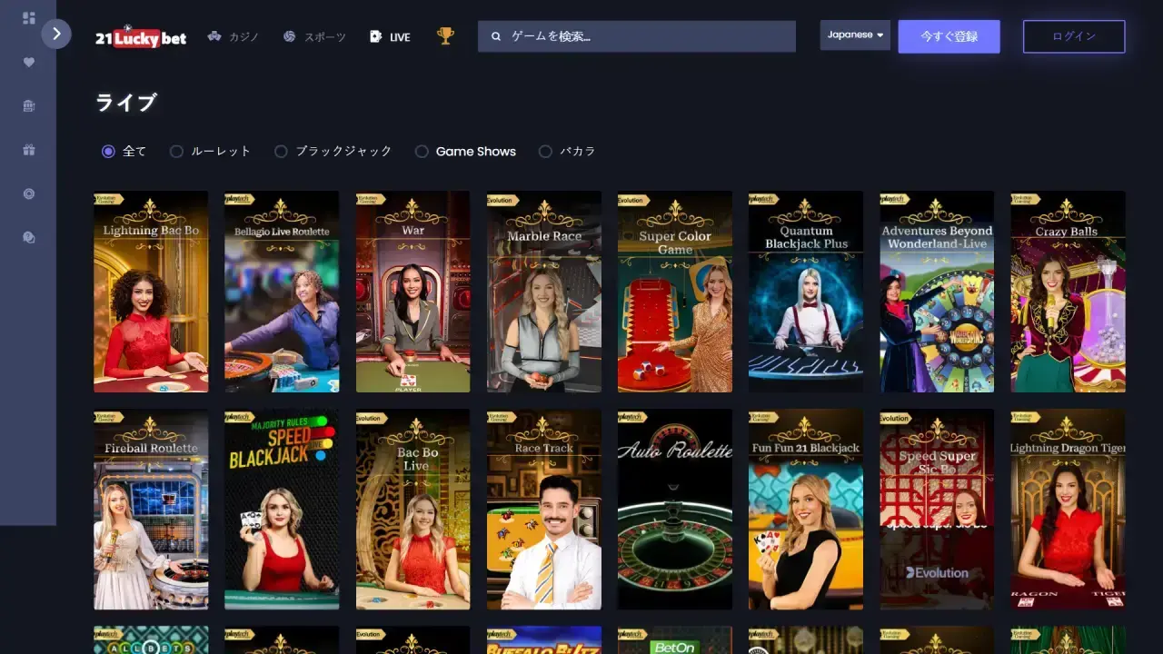Choose the バカラ radio filter

tap(545, 152)
